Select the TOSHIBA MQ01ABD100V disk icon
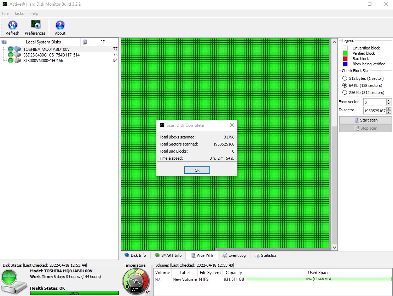Viewport: 393px width, 296px height. pos(15,49)
